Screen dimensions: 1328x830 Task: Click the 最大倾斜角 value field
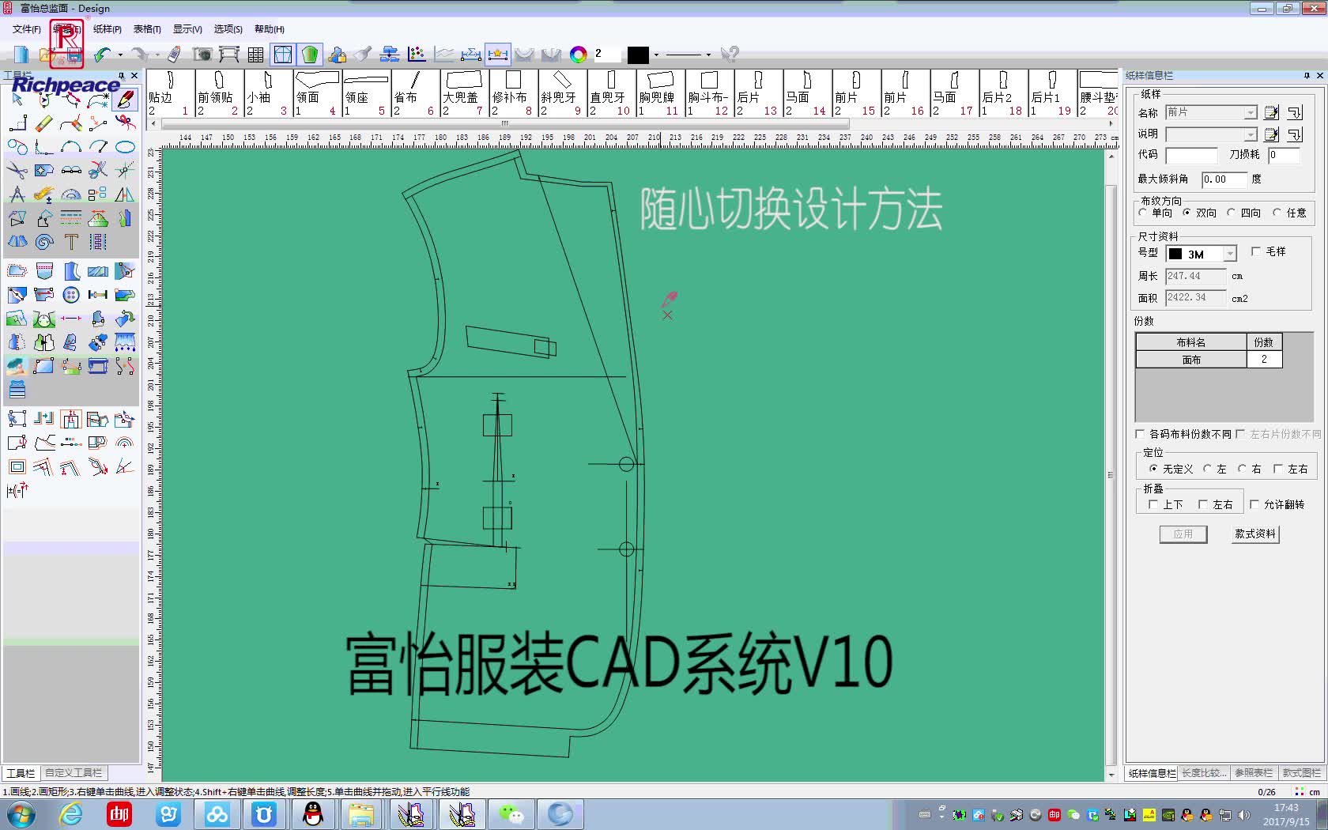tap(1224, 179)
